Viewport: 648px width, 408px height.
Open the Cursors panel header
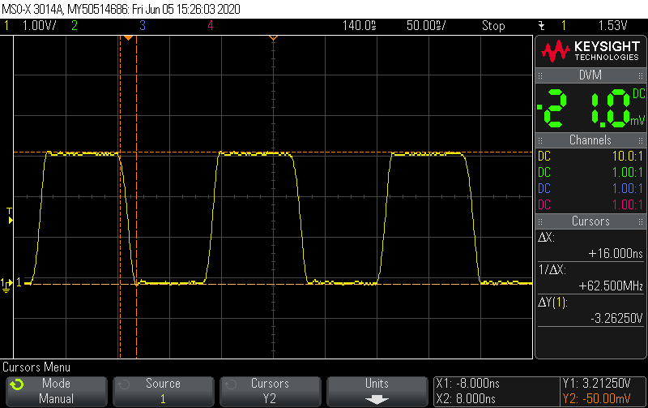pos(590,221)
